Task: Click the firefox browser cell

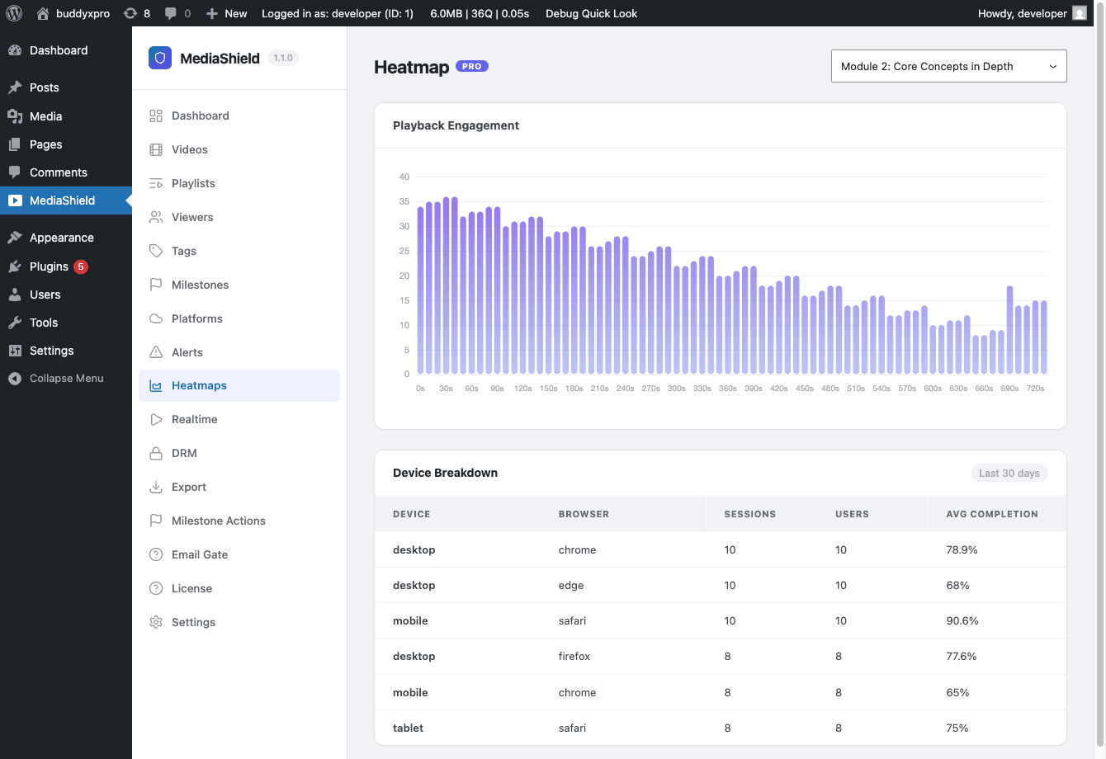Action: click(574, 656)
